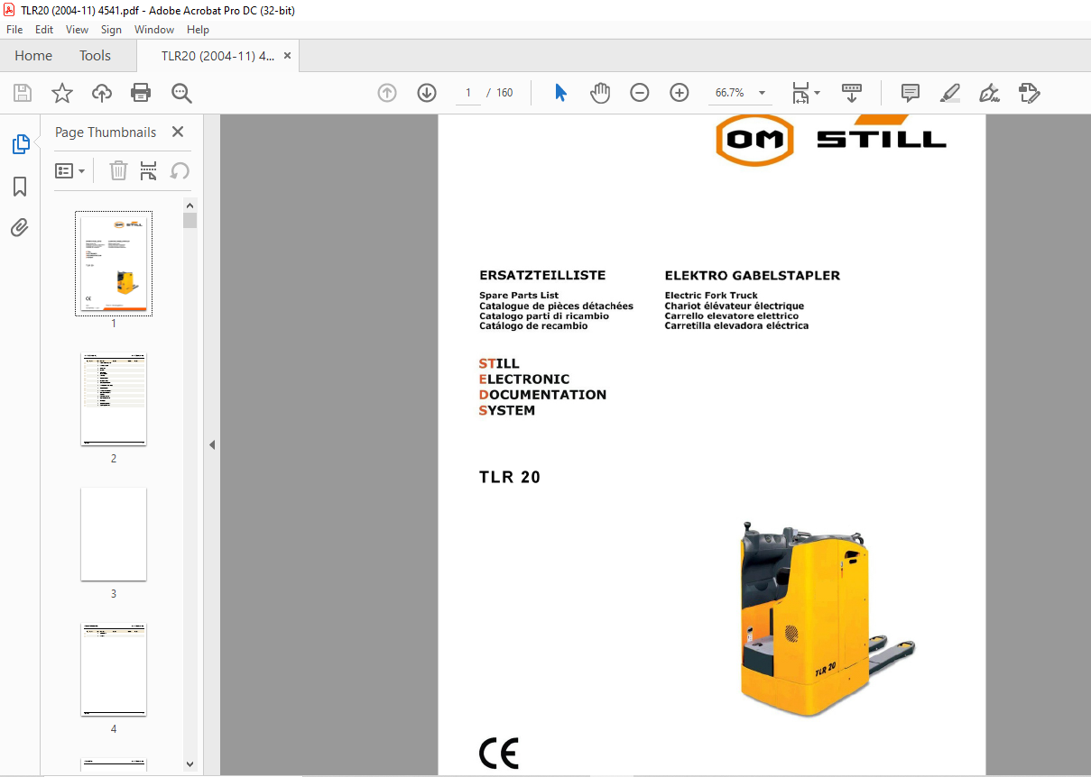Click the Save file icon

pyautogui.click(x=23, y=93)
